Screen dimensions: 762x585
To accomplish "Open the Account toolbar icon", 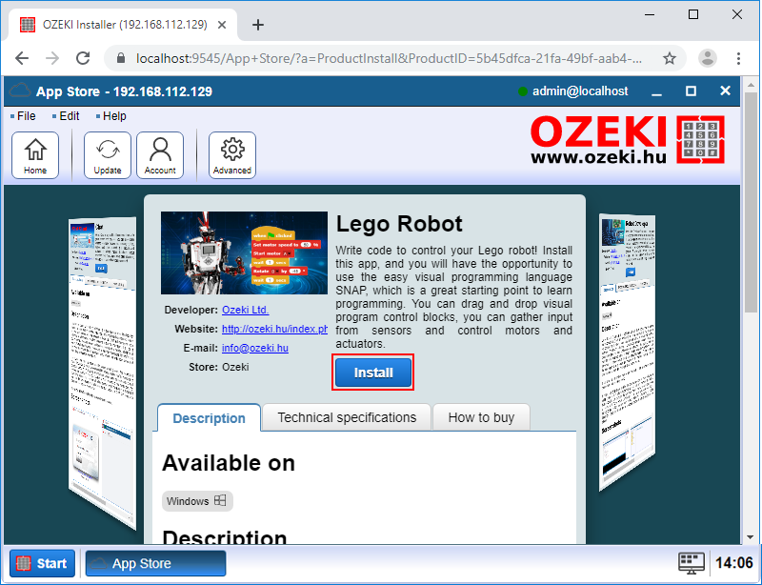I will 160,155.
